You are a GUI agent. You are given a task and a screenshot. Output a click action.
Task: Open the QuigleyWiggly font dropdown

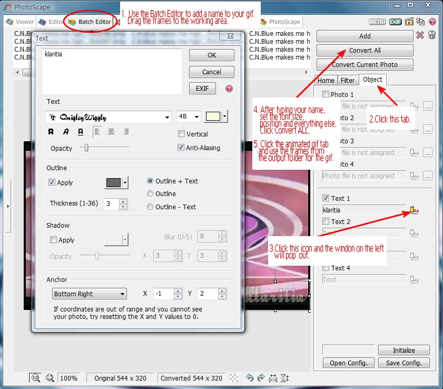168,117
